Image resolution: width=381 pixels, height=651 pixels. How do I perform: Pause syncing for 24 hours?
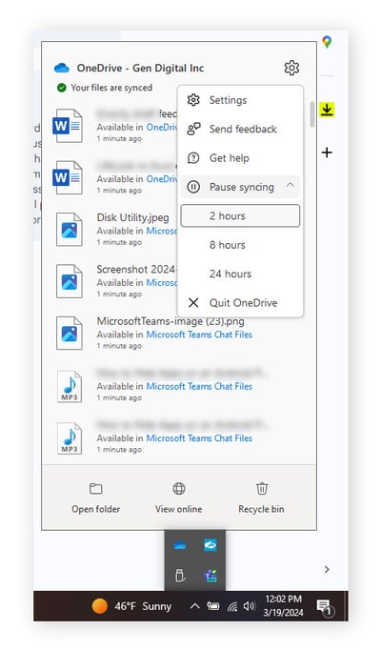pyautogui.click(x=240, y=274)
